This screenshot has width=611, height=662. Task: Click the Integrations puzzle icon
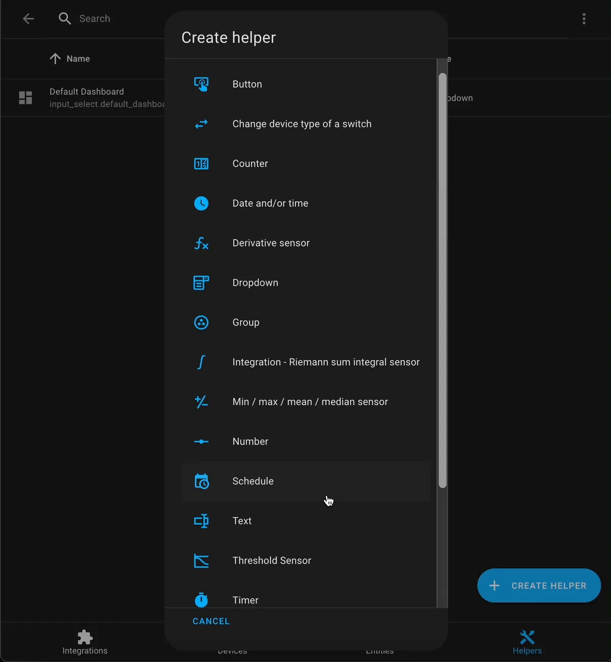tap(85, 637)
